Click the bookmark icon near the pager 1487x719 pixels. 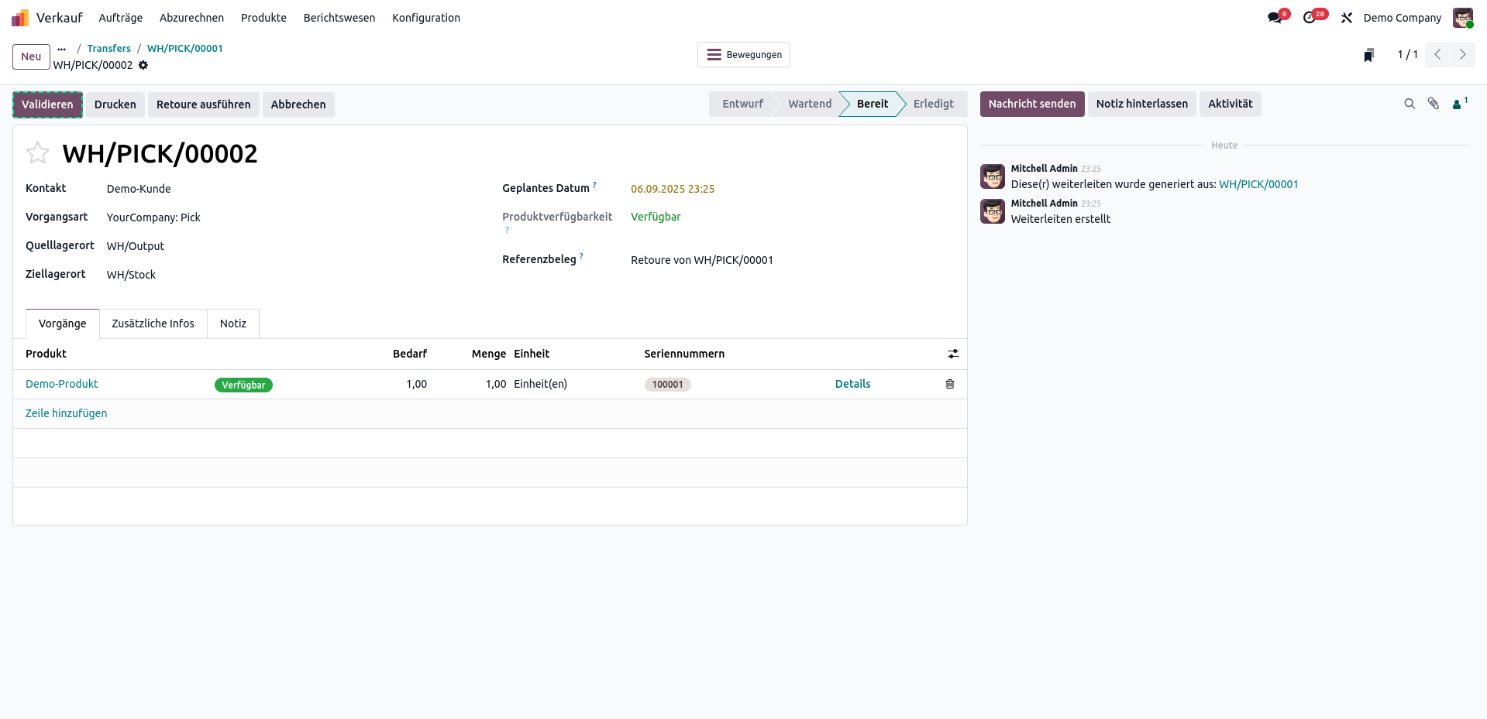[x=1368, y=55]
